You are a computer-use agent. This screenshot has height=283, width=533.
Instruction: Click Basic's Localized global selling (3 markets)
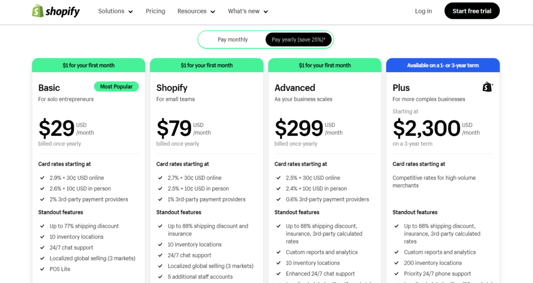point(93,258)
